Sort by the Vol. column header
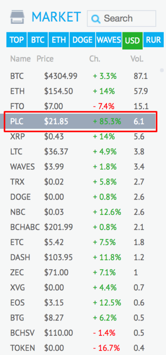The height and width of the screenshot is (355, 166). (137, 59)
